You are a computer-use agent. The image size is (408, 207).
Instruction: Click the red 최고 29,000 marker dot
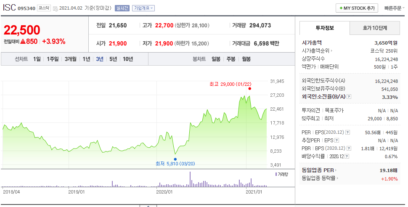point(249,88)
